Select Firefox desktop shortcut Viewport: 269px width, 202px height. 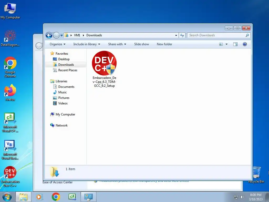(x=10, y=93)
